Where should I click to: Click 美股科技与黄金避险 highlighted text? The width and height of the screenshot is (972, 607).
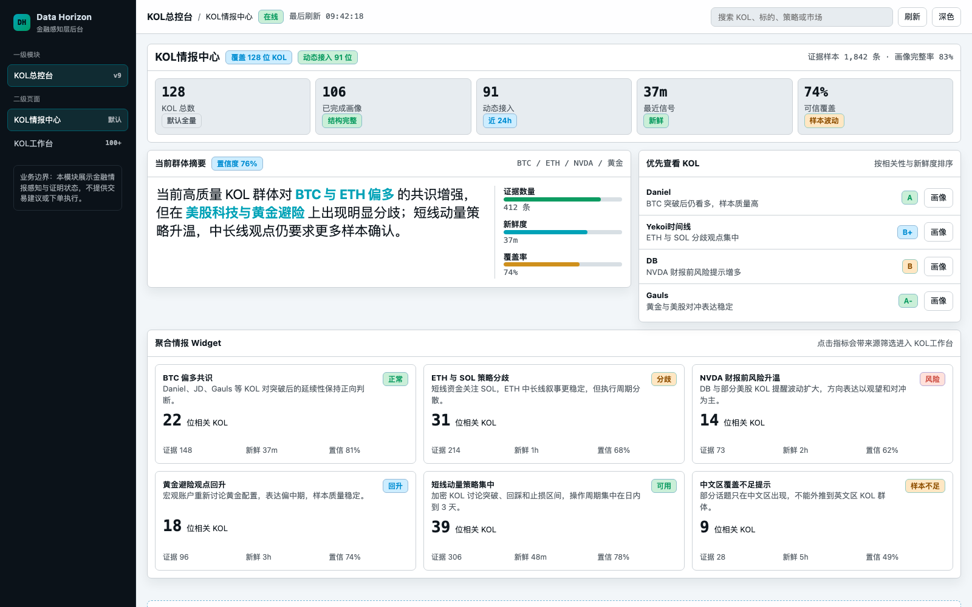[245, 213]
